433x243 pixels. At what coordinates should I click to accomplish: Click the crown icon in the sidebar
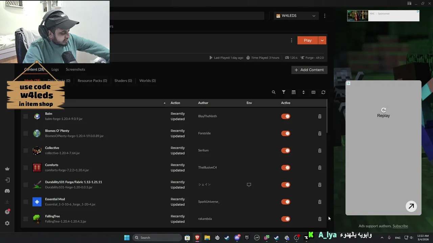7,169
